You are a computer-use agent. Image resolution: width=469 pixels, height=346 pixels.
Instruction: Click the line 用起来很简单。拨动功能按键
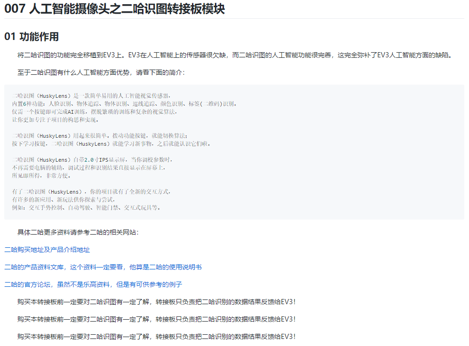(100, 136)
